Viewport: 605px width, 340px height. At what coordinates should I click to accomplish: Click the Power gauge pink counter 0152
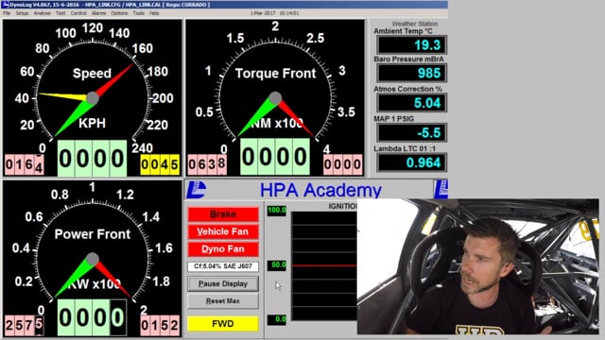tap(160, 325)
